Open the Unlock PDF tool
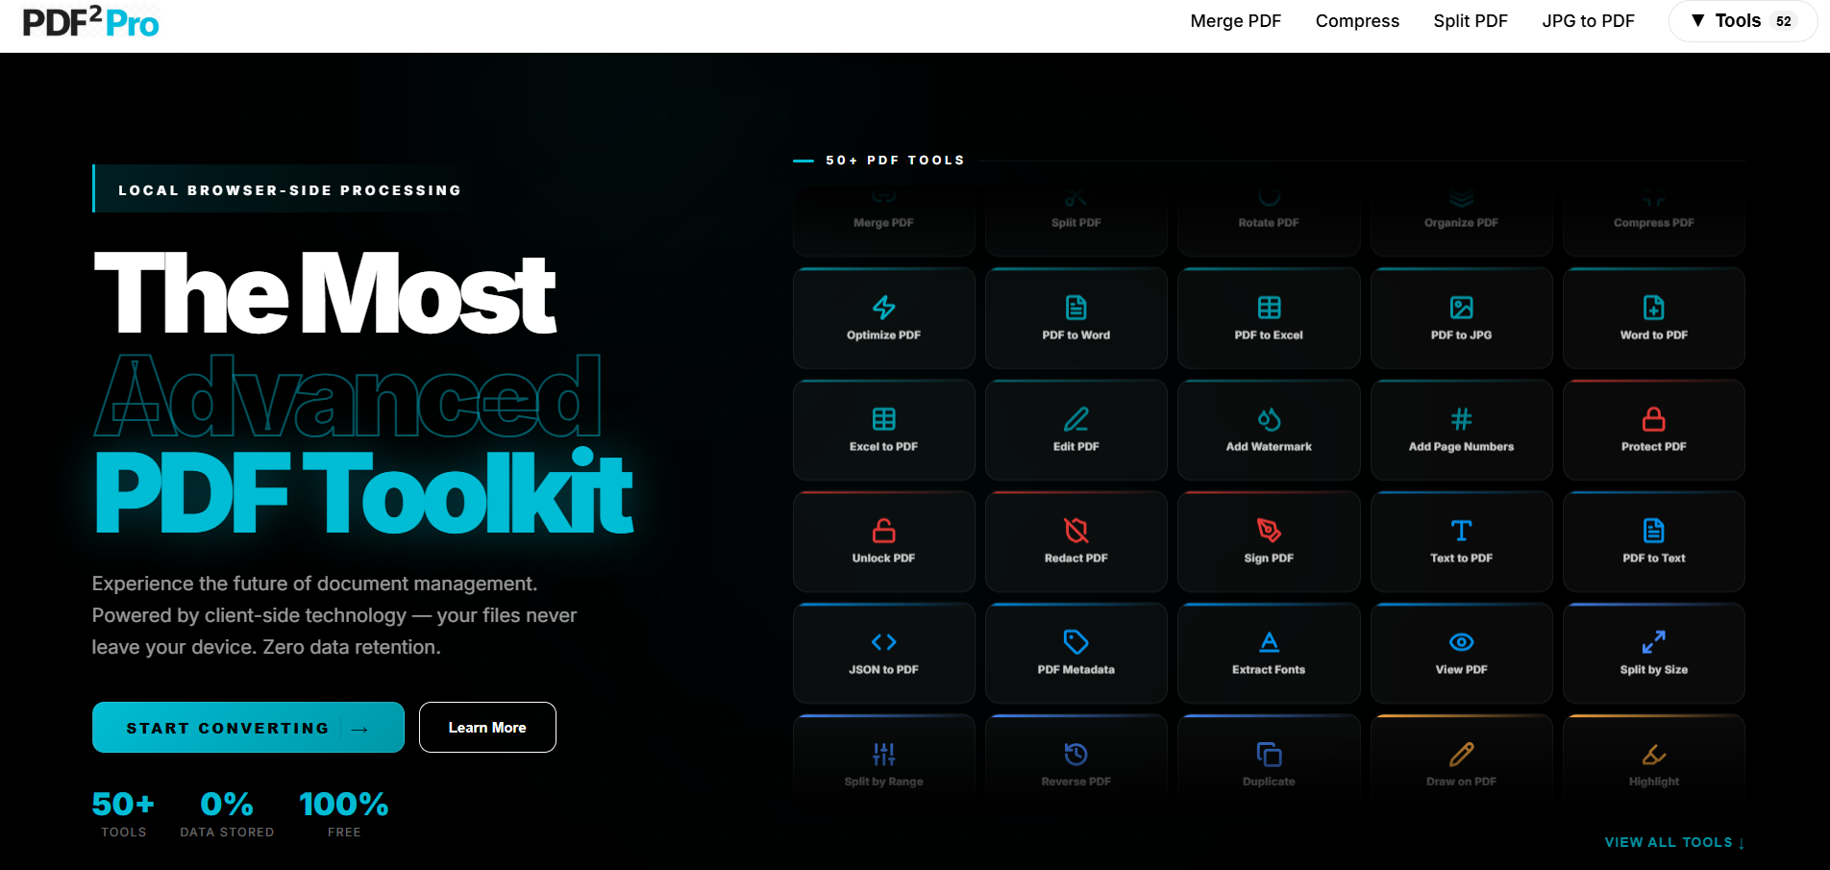The width and height of the screenshot is (1830, 870). tap(883, 541)
